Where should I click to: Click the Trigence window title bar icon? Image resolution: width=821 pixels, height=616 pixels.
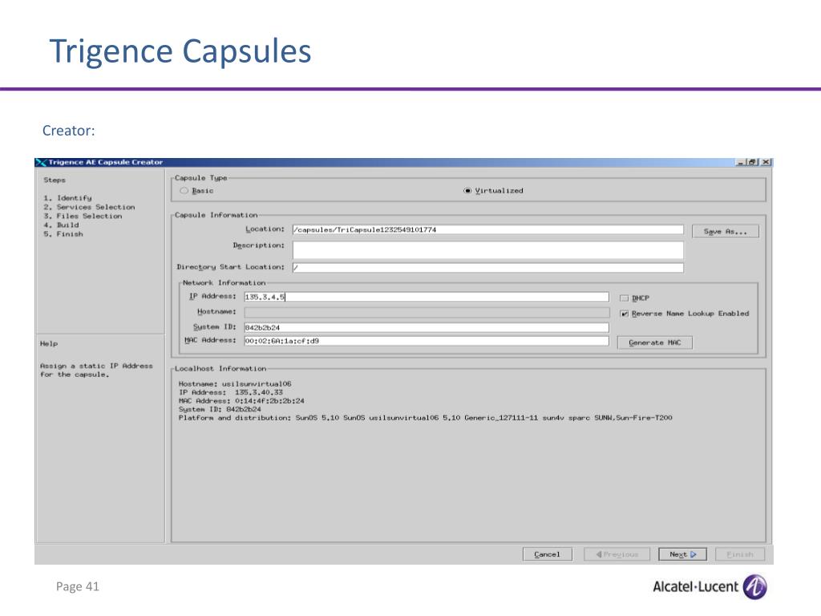coord(41,162)
